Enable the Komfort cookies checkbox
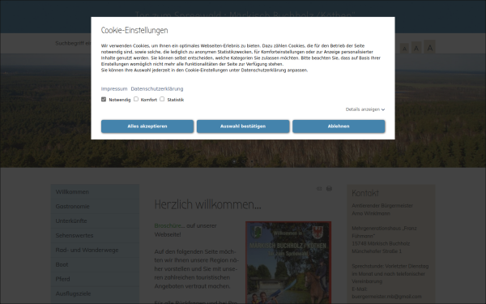This screenshot has height=304, width=486. coord(136,99)
